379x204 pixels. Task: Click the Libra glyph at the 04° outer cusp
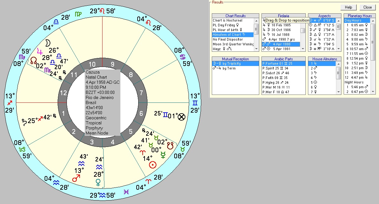point(56,22)
